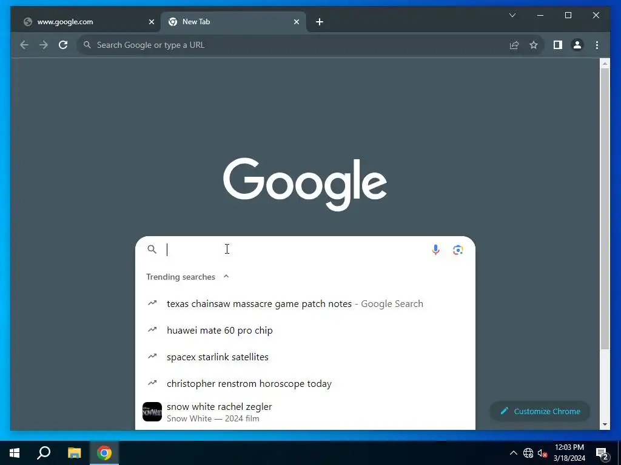
Task: Open the tab search dropdown arrow
Action: click(512, 15)
